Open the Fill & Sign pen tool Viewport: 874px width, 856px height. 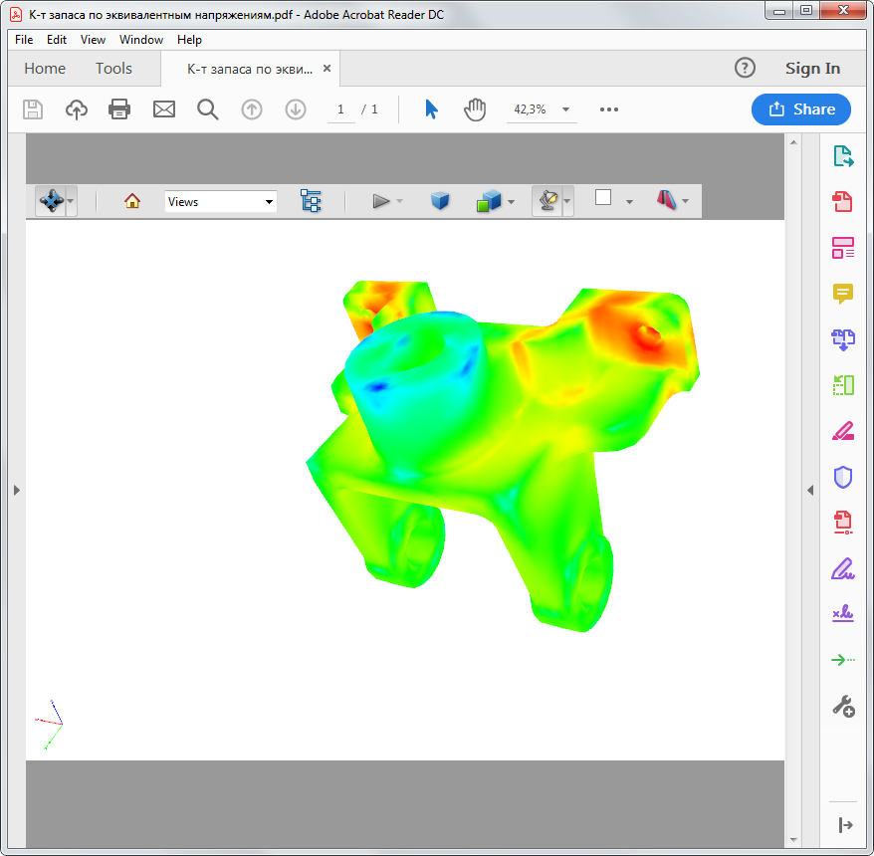click(x=843, y=569)
